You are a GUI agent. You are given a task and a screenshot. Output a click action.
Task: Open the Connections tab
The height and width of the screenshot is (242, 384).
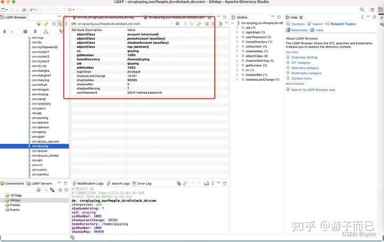[12, 183]
